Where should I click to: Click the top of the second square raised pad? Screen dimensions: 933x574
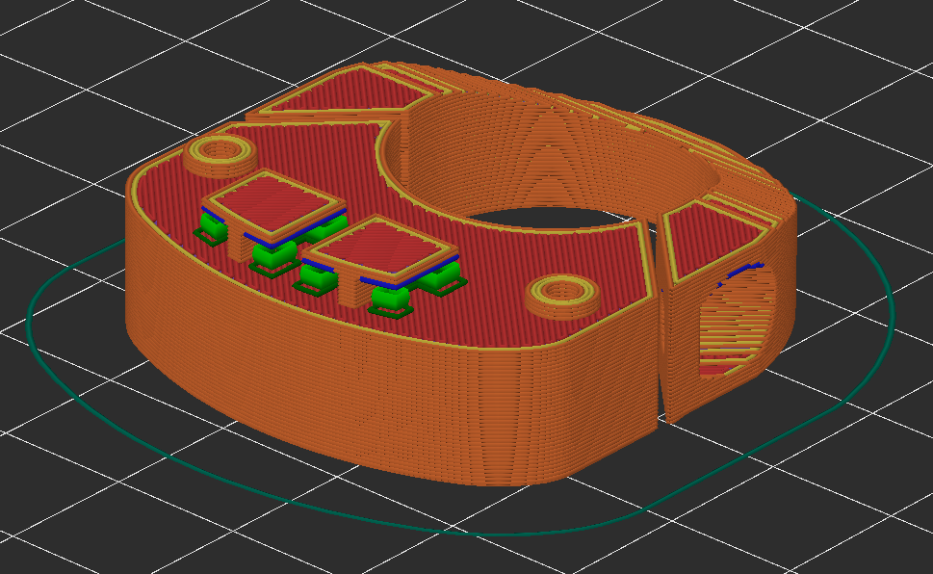point(381,248)
